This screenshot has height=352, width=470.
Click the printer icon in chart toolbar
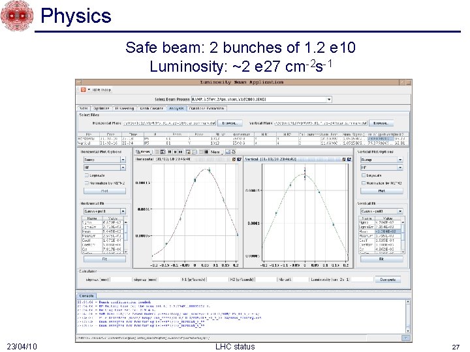point(234,152)
